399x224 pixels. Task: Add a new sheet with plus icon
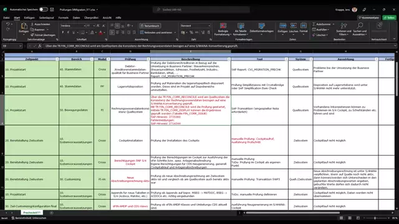click(51, 213)
